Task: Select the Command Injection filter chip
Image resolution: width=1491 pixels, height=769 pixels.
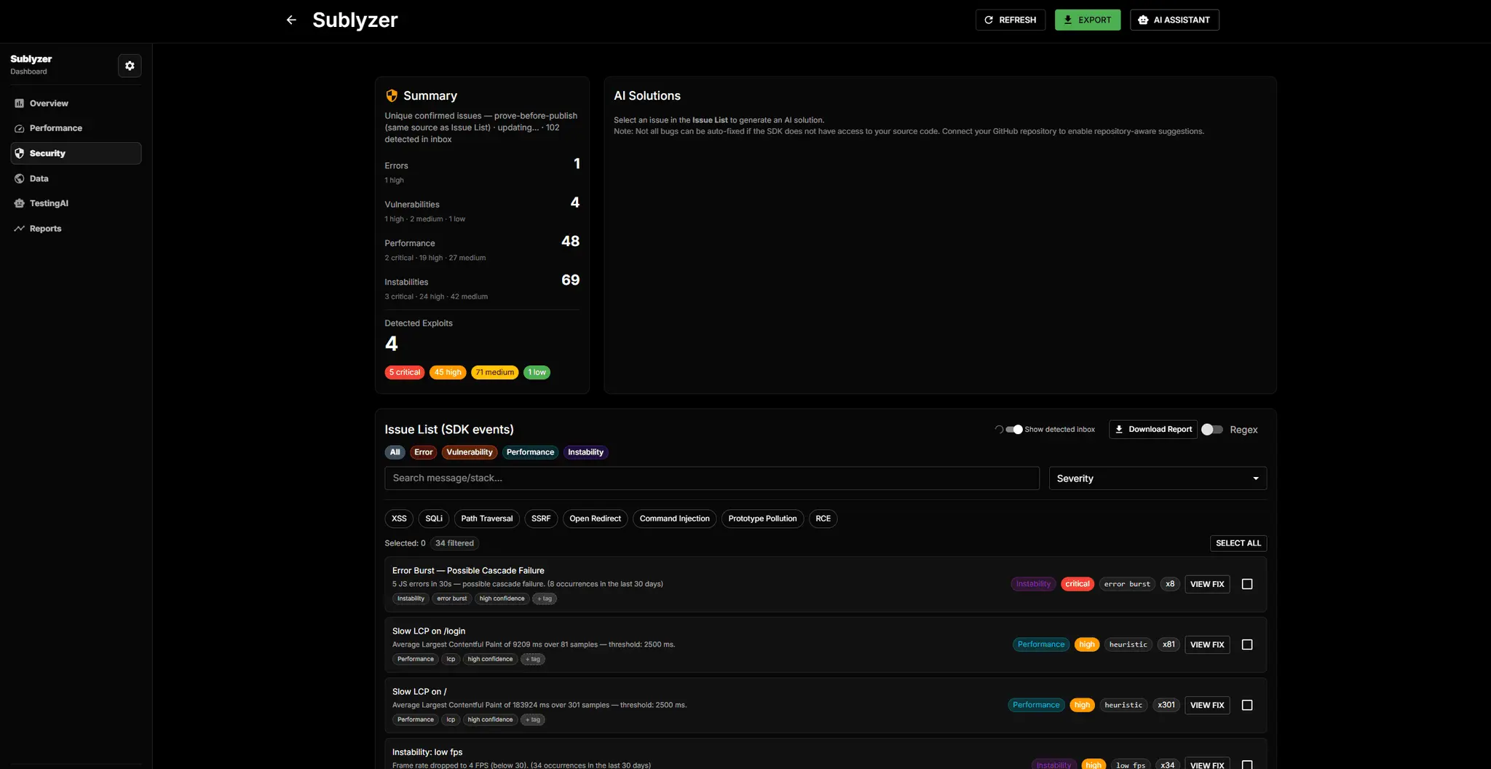Action: click(674, 518)
